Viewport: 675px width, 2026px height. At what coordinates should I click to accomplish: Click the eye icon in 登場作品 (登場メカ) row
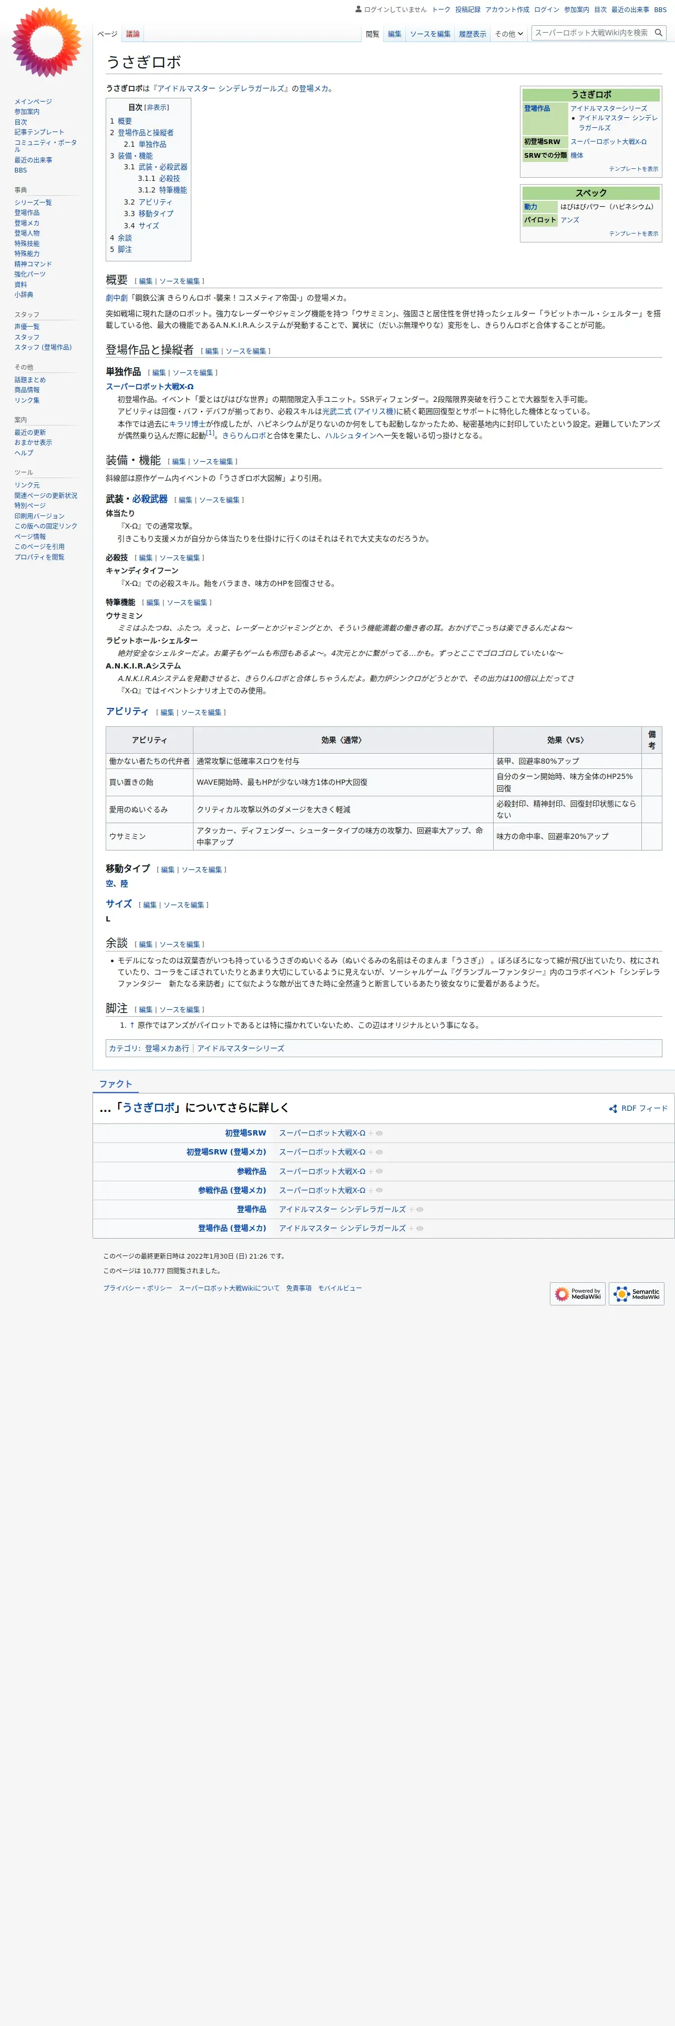(420, 1229)
